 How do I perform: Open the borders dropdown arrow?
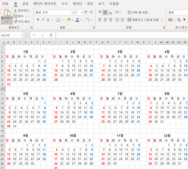point(63,20)
